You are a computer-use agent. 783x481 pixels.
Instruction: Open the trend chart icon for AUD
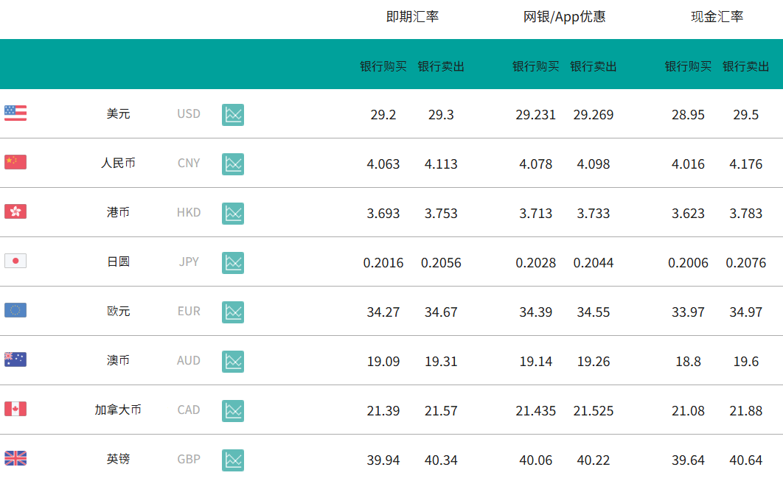[x=233, y=362]
